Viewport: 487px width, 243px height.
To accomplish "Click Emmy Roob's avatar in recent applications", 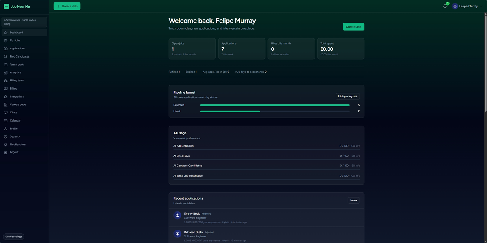I will [x=177, y=215].
